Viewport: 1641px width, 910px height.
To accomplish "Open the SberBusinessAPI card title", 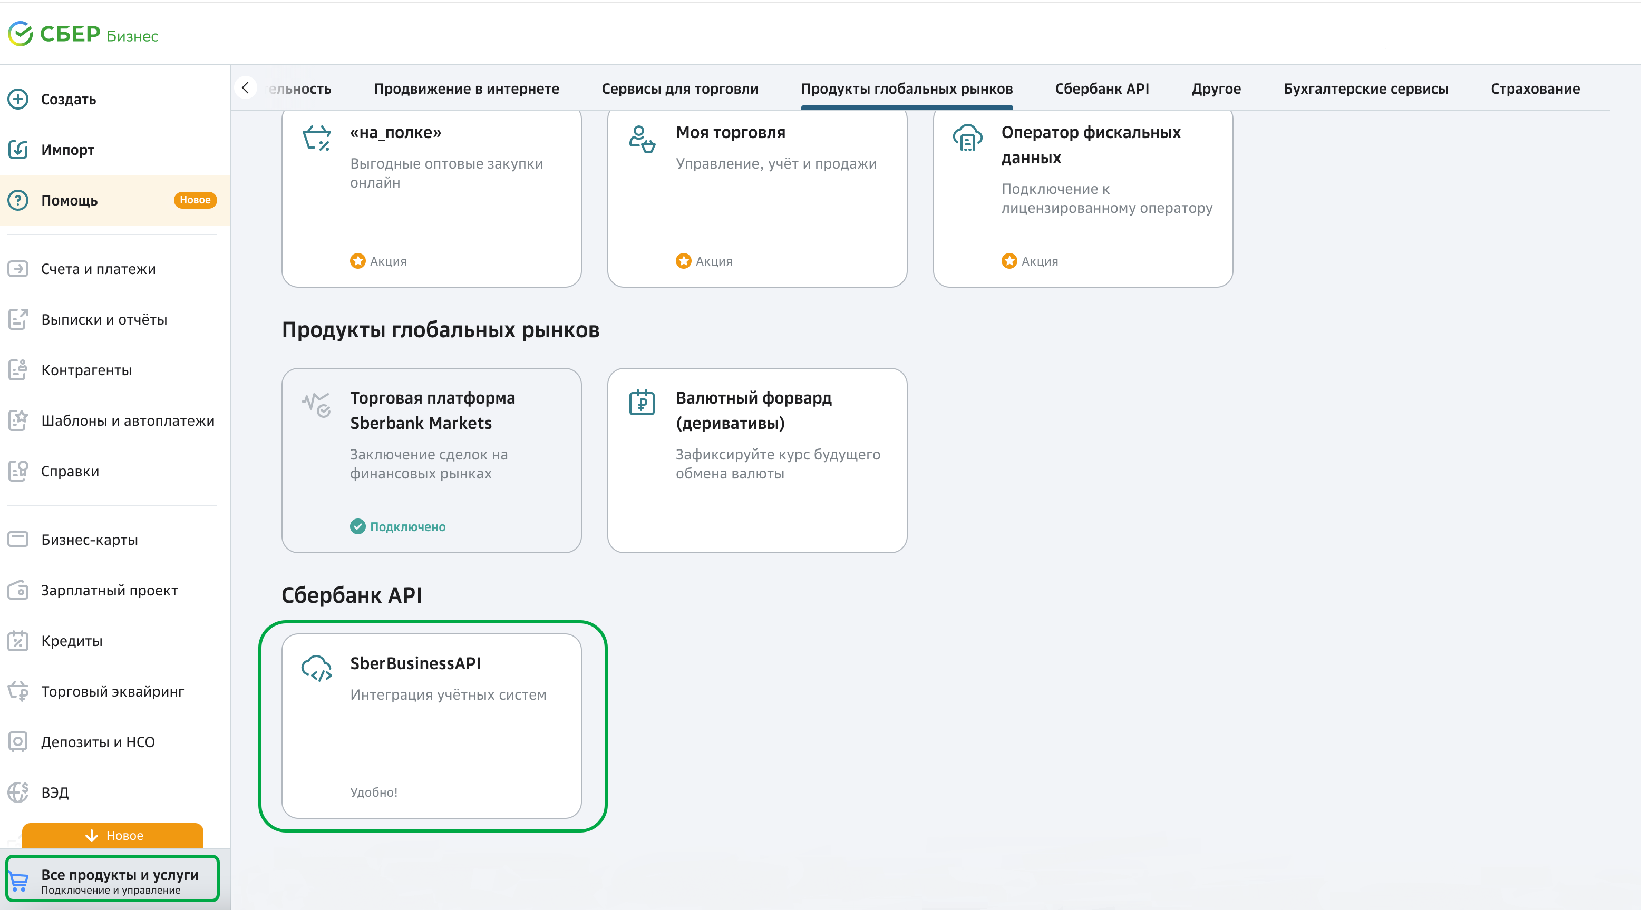I will tap(415, 663).
